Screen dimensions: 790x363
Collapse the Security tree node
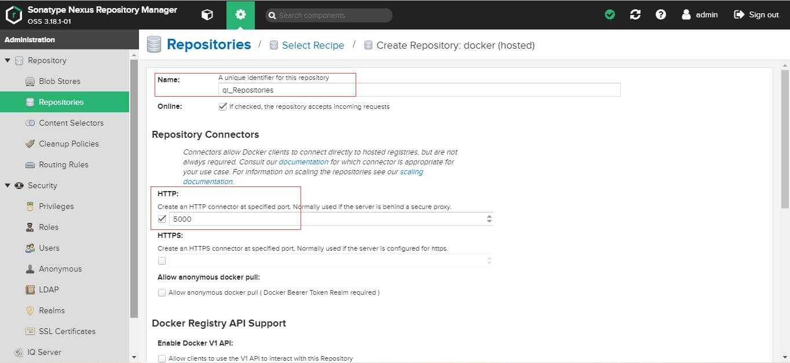[8, 186]
